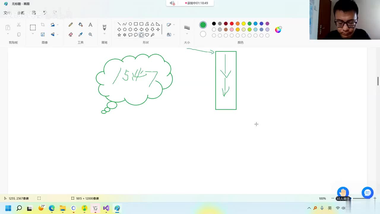Pick the yellow color swatch
This screenshot has width=380, height=214.
point(243,23)
